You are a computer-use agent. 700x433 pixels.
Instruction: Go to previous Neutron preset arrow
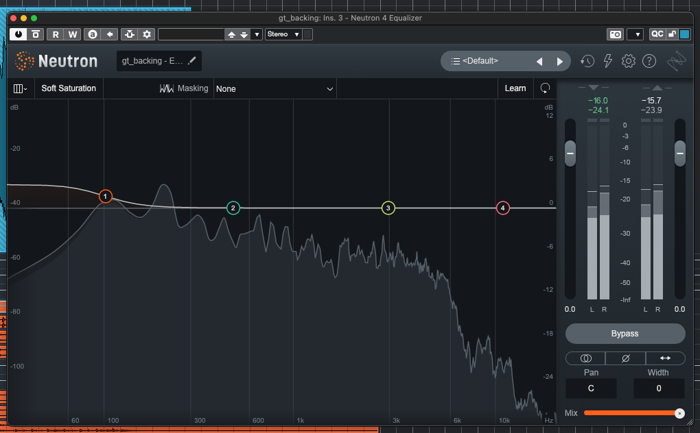(x=539, y=62)
